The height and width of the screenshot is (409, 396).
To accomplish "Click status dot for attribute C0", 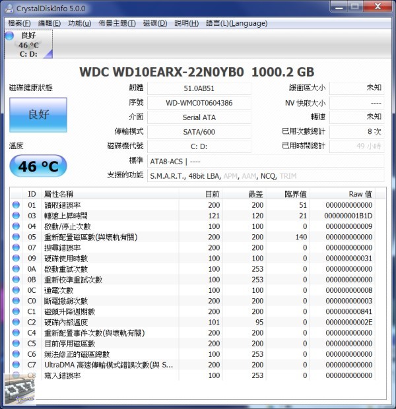I will click(16, 301).
